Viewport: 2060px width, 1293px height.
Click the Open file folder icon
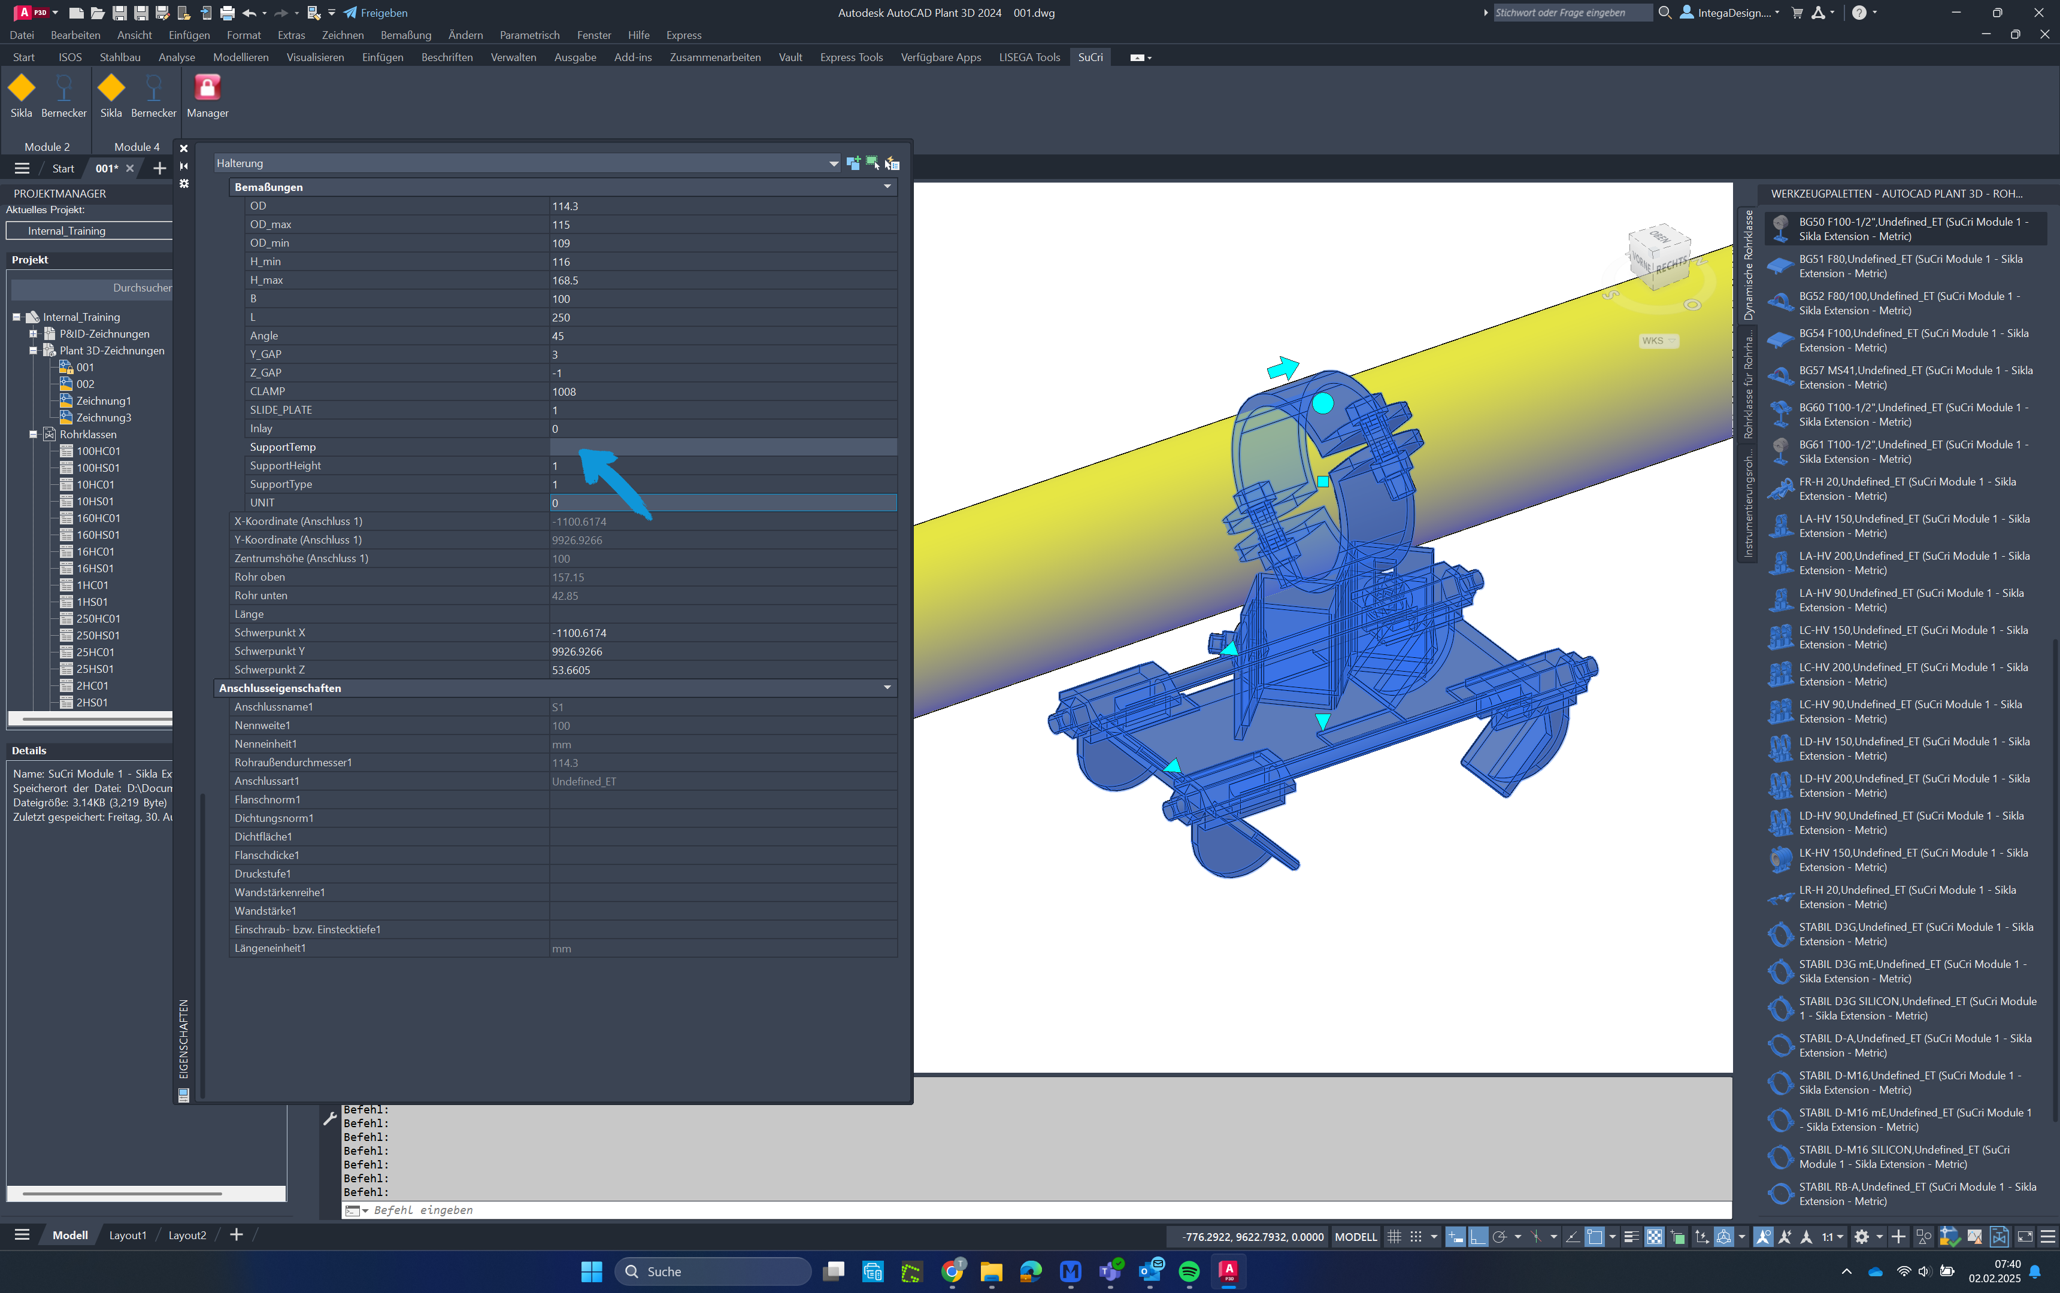click(98, 13)
